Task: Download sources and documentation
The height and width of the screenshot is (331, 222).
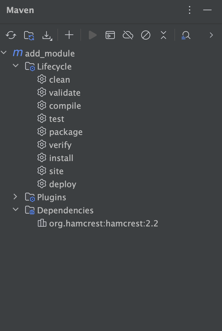Action: pos(46,35)
